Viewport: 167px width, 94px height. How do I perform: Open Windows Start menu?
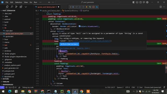3,91
